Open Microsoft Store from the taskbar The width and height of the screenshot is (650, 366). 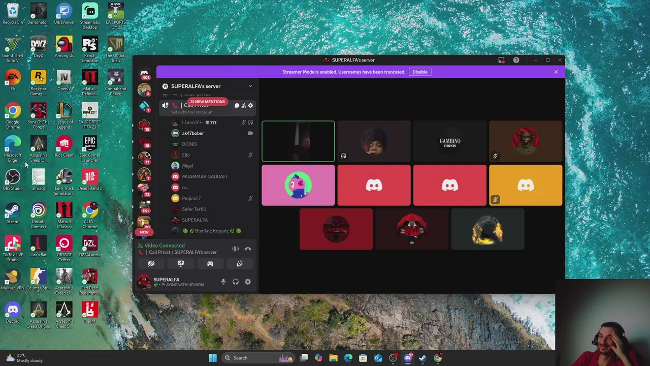pyautogui.click(x=363, y=358)
